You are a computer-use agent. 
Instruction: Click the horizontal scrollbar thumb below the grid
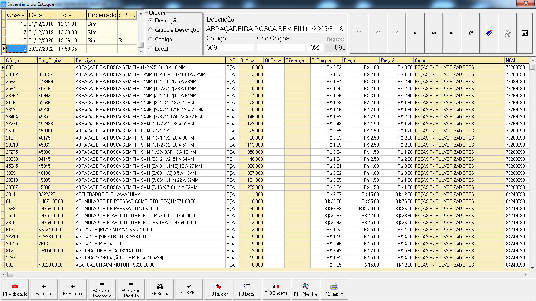(10, 275)
